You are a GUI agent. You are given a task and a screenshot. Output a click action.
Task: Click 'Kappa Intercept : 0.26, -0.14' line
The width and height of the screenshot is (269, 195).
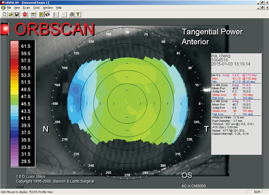pyautogui.click(x=230, y=134)
